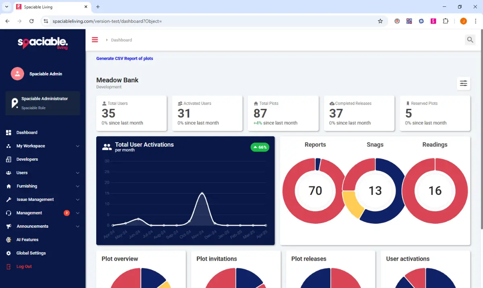Expand the My Workspace chevron
This screenshot has width=483, height=288.
click(78, 146)
